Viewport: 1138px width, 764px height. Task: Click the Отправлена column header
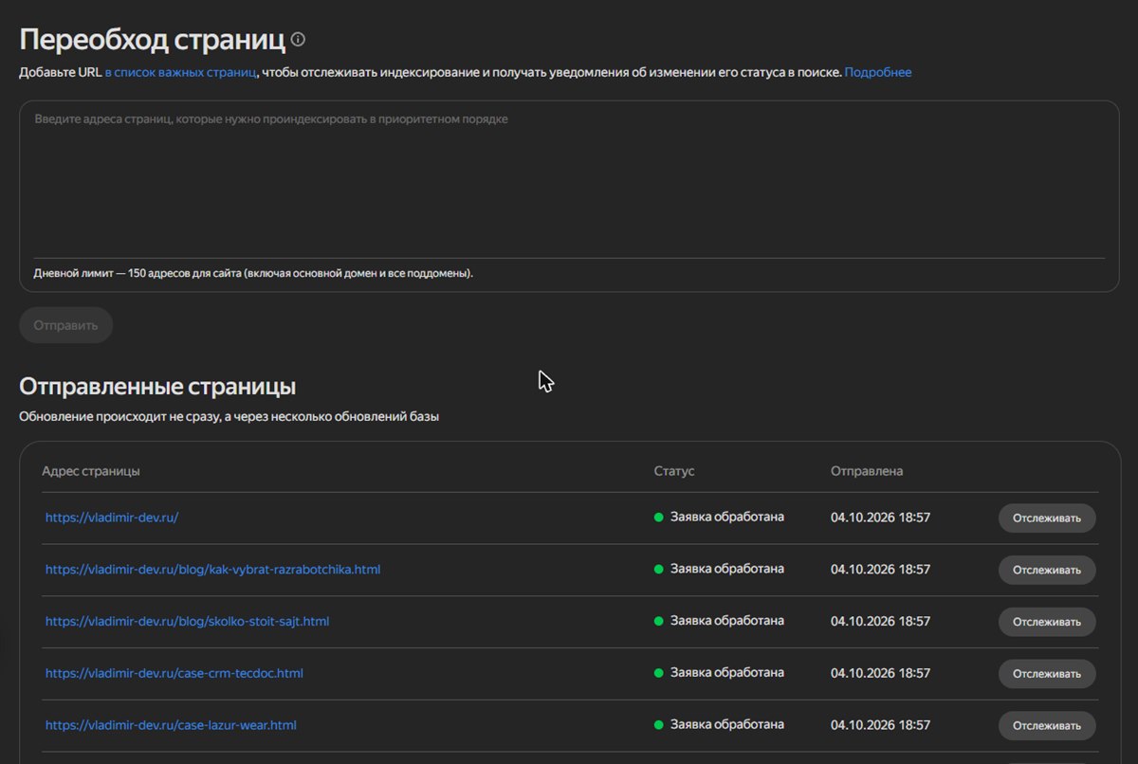tap(867, 471)
